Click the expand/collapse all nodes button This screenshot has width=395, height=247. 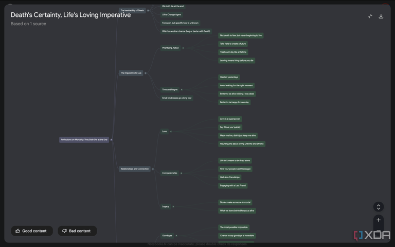[379, 207]
